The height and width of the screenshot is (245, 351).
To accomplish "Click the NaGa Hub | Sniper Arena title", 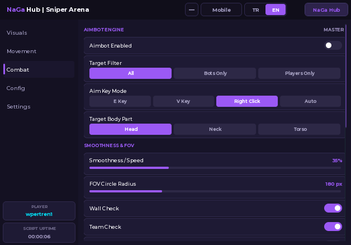I will 48,10.
